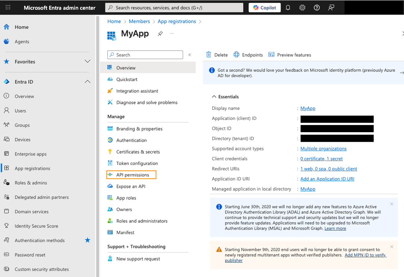Open the settings gear icon
The width and height of the screenshot is (404, 277).
302,8
